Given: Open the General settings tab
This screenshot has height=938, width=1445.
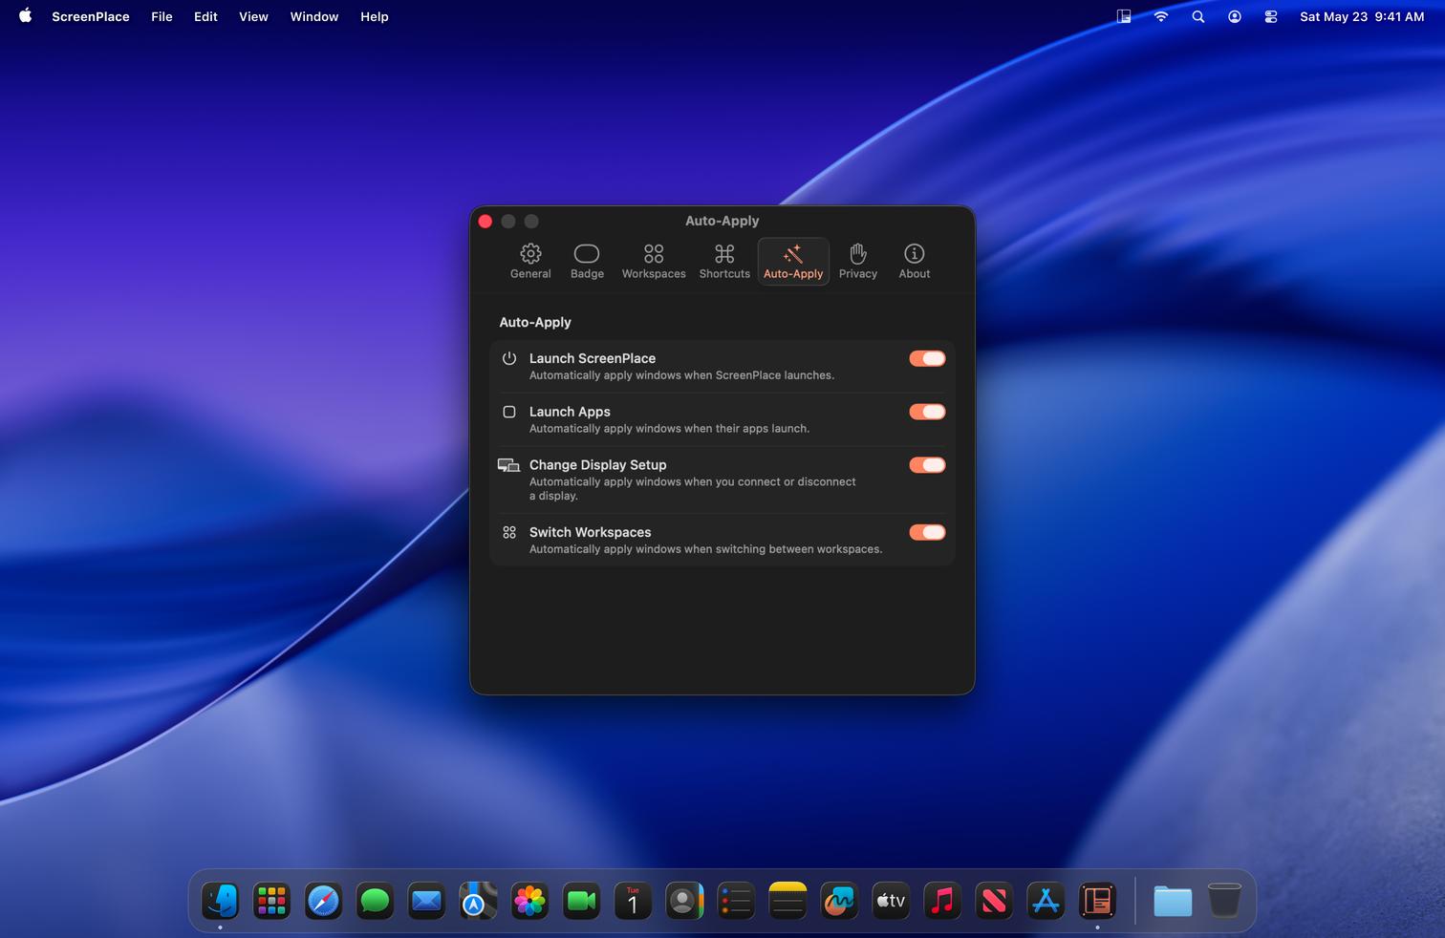Looking at the screenshot, I should (530, 261).
